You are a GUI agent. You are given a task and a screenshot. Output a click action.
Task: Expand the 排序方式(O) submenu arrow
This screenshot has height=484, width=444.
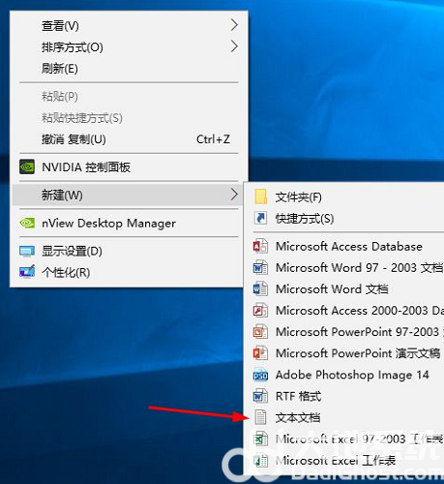point(234,46)
